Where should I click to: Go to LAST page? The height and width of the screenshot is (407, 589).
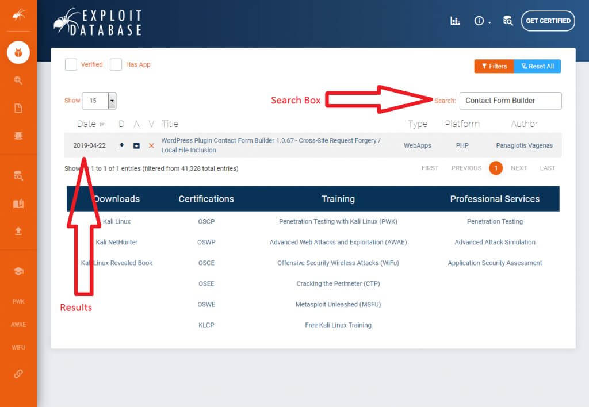point(548,168)
